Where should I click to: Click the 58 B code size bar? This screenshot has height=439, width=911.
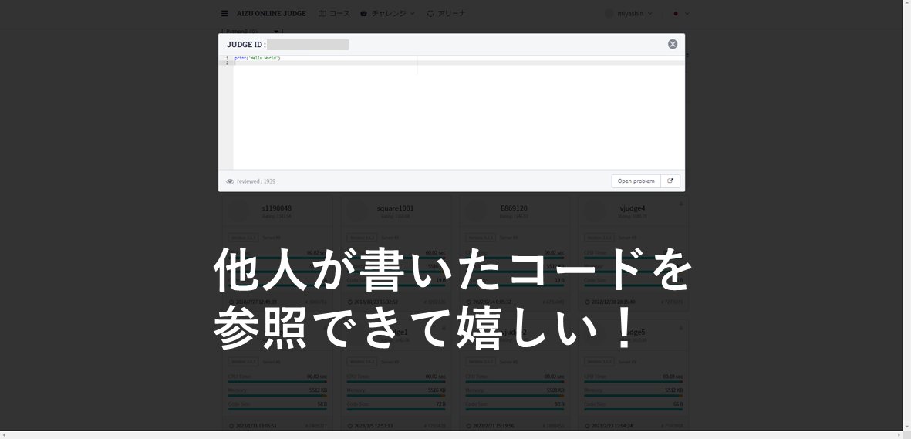pos(278,409)
